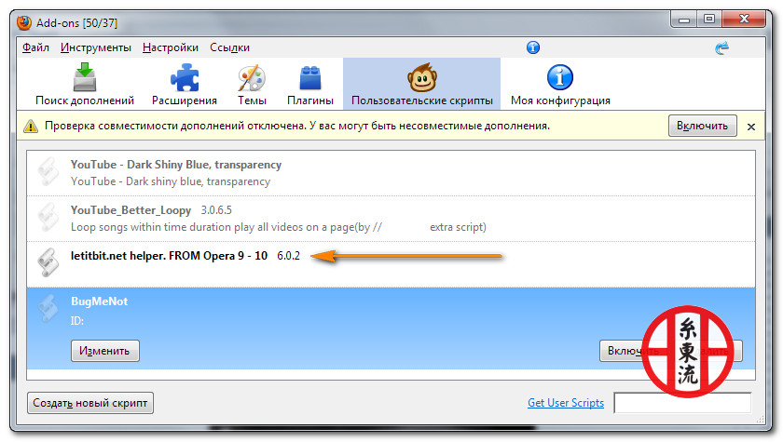Click the Greasemonkey monkey icon
Screen dimensions: 783x442
[422, 77]
